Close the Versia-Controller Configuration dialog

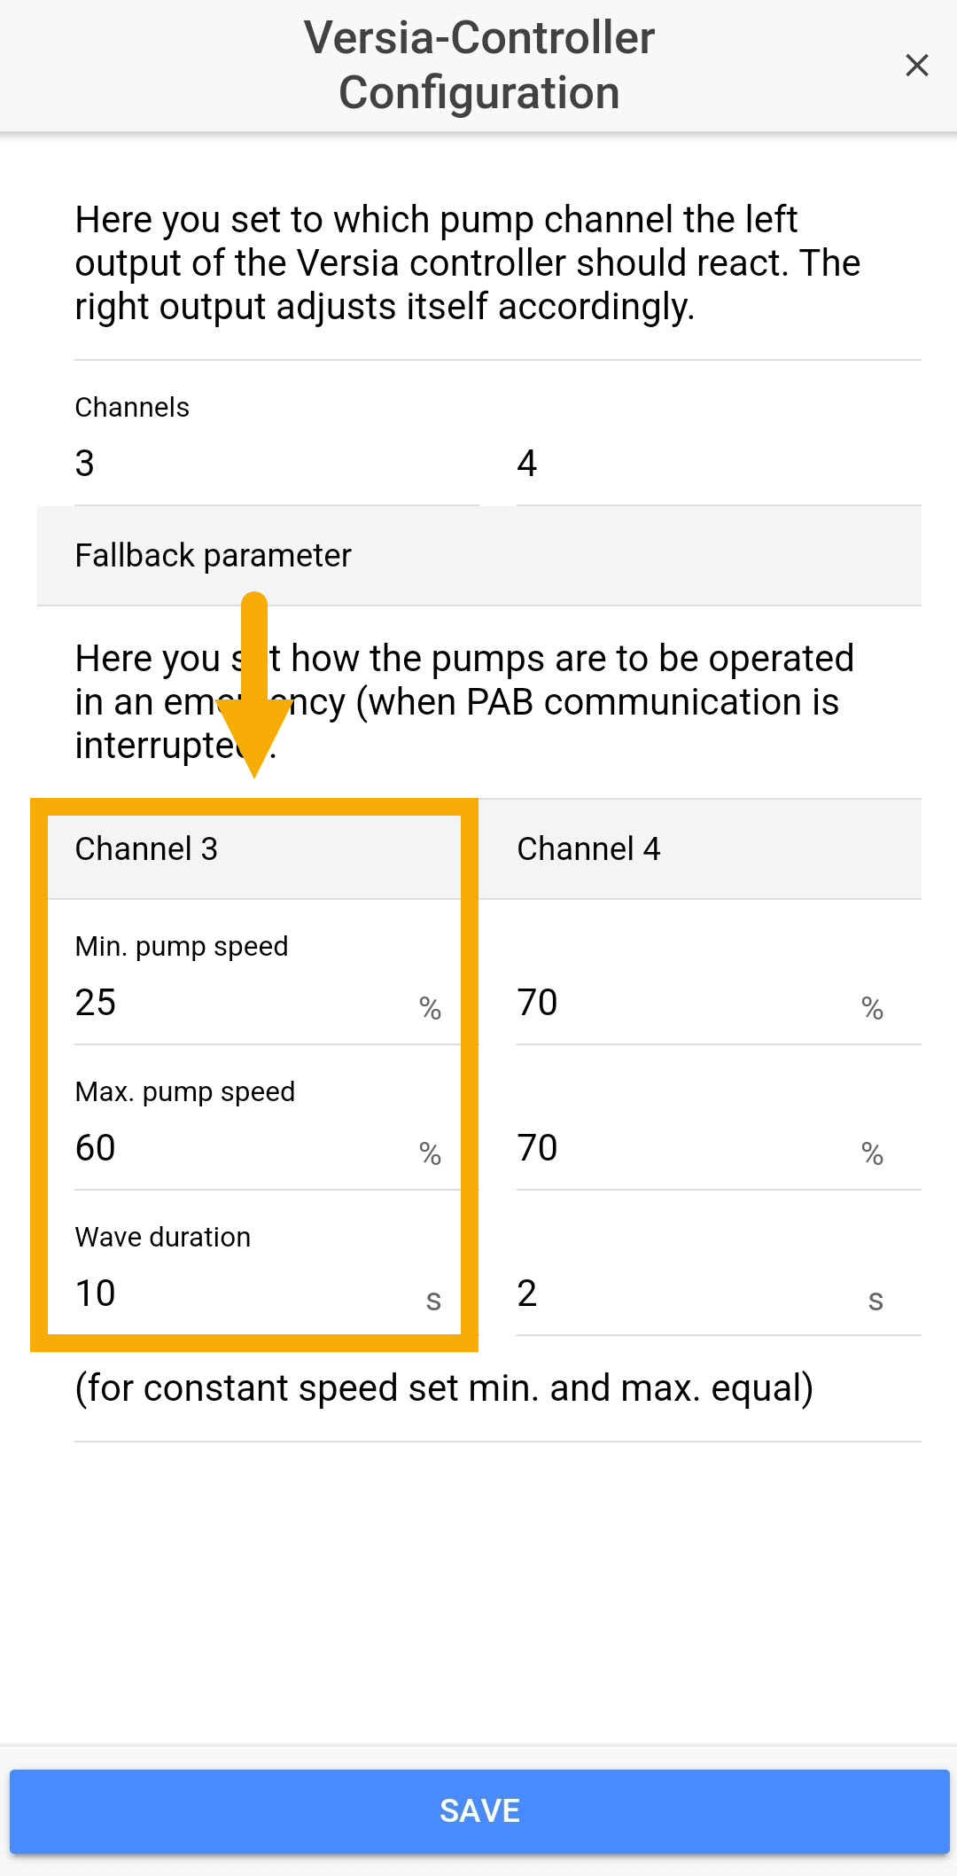pyautogui.click(x=916, y=65)
